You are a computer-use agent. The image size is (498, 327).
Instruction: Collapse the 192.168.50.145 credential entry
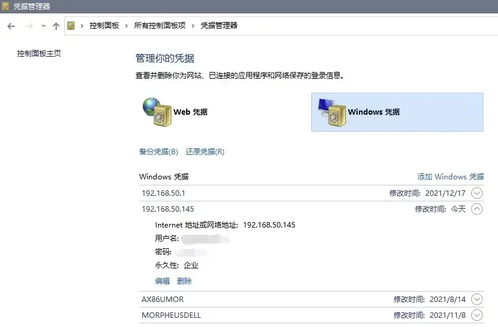(x=477, y=209)
